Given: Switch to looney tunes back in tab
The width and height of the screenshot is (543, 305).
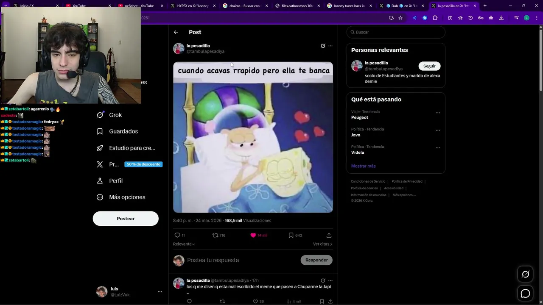Looking at the screenshot, I should click(350, 6).
